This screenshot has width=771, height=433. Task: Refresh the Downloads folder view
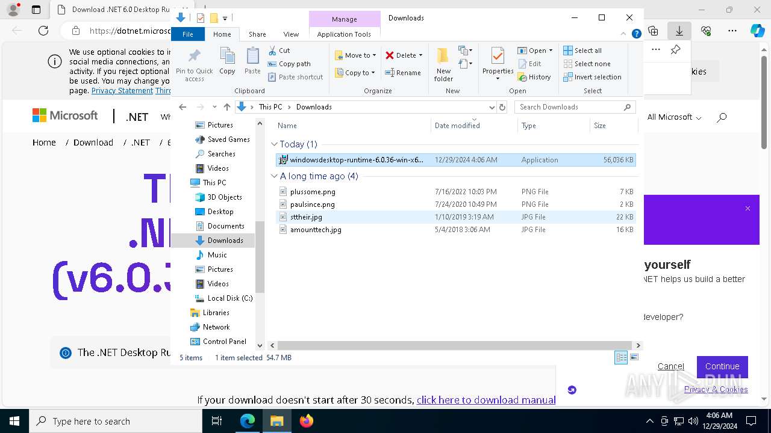coord(502,107)
